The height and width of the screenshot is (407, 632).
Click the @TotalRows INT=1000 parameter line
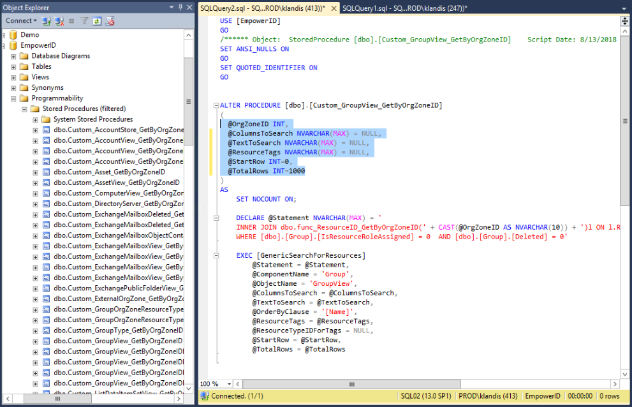pyautogui.click(x=267, y=171)
